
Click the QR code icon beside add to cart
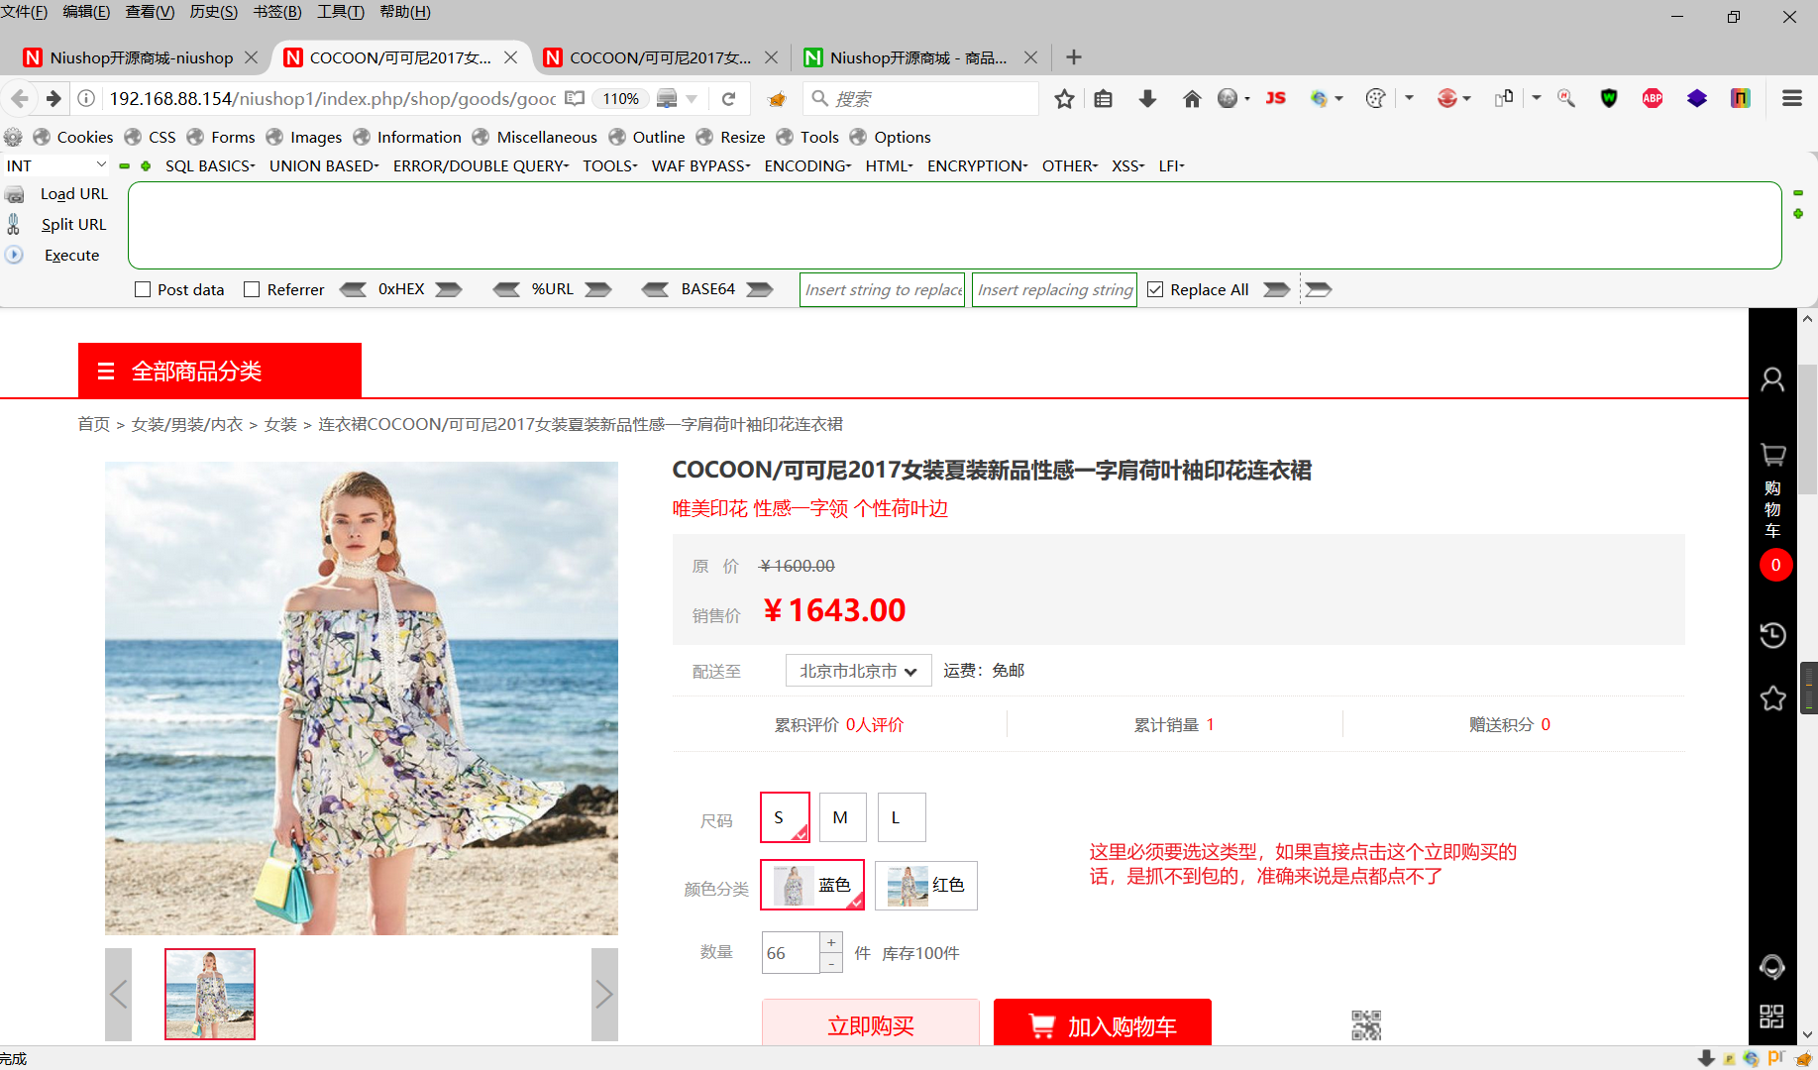1366,1025
